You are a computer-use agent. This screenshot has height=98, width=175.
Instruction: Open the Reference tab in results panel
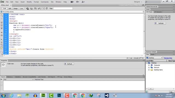click(x=10, y=77)
